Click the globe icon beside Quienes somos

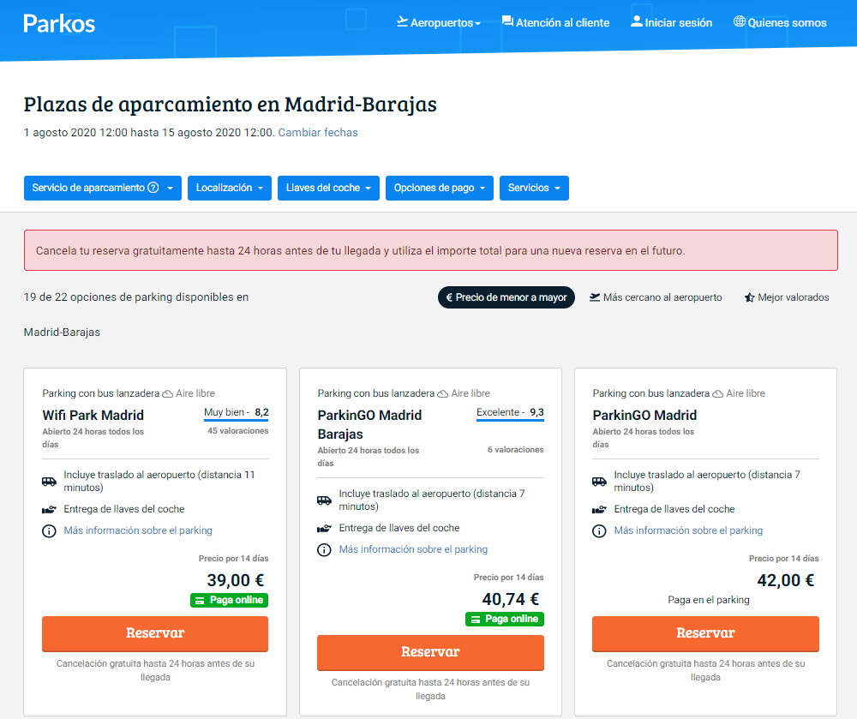click(740, 21)
